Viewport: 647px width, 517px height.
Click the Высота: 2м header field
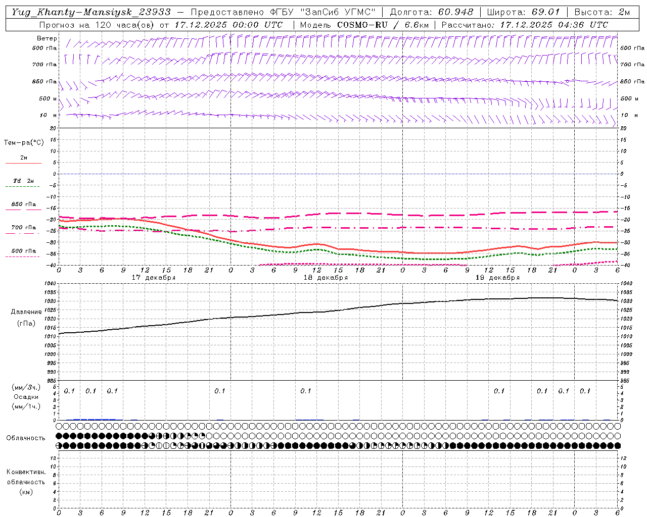click(x=602, y=12)
